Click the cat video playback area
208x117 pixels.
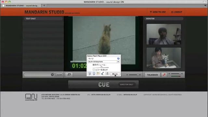(x=104, y=40)
